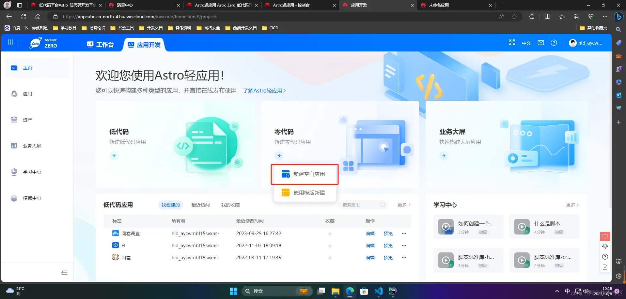Screen dimensions: 626x299
Task: Click the arrow under 低代码 card
Action: 114,156
